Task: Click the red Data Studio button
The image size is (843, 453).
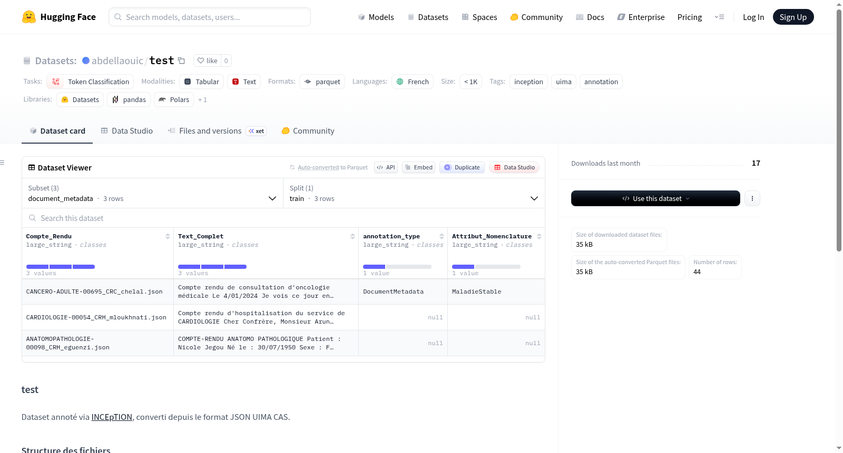Action: click(x=514, y=167)
